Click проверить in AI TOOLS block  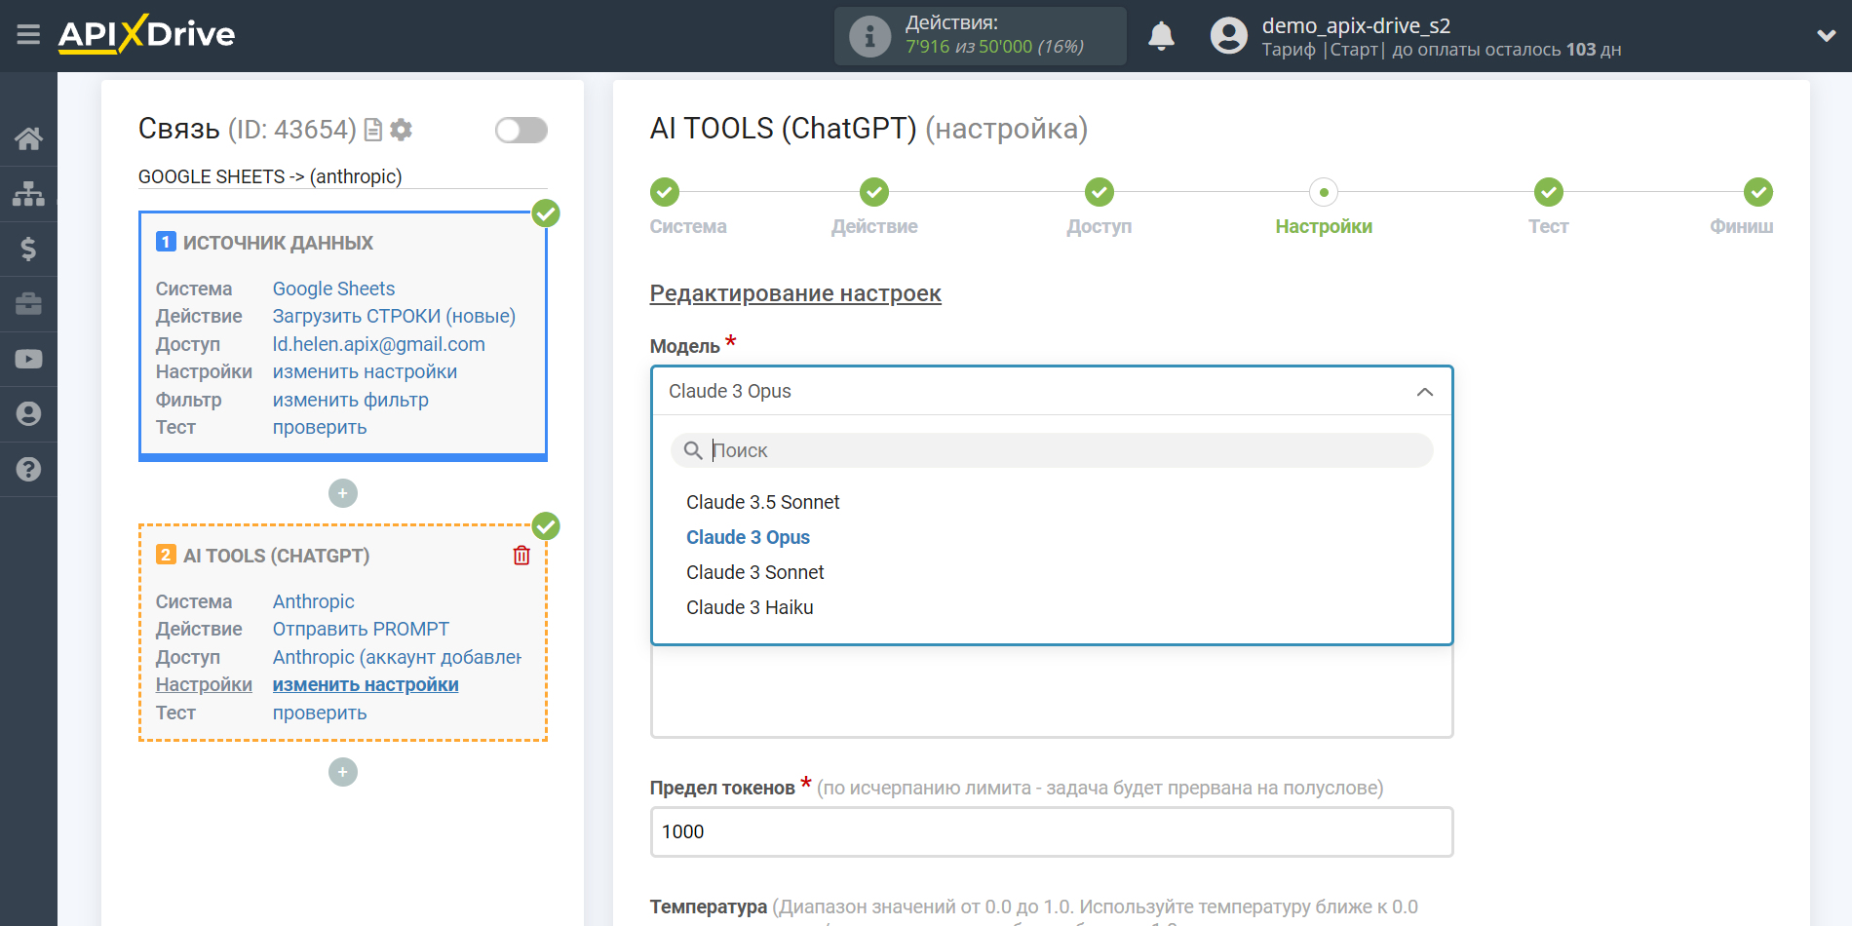point(319,713)
